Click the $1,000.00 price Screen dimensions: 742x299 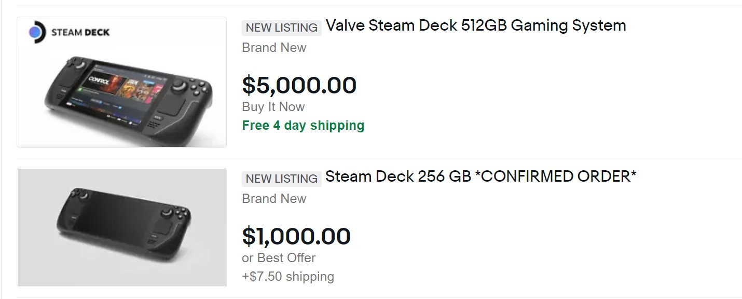296,237
